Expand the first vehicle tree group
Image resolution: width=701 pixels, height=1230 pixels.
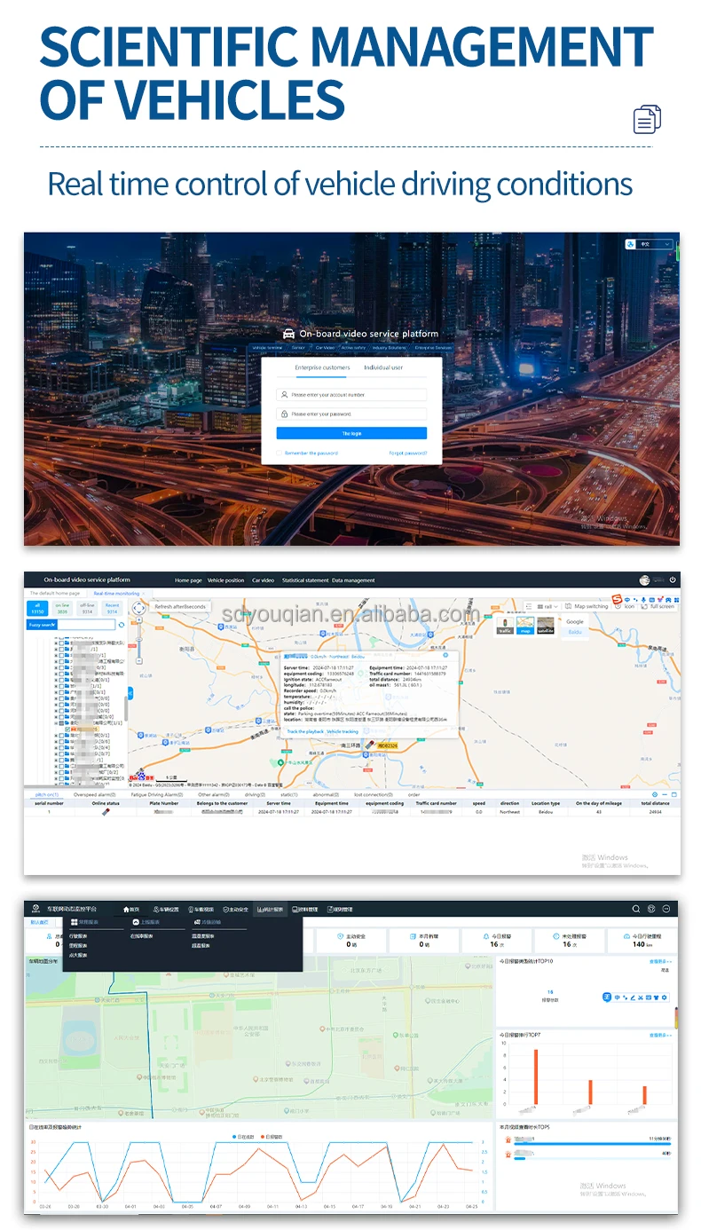click(56, 642)
